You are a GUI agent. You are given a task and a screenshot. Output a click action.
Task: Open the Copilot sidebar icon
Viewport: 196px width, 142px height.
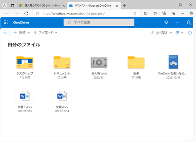191,13
